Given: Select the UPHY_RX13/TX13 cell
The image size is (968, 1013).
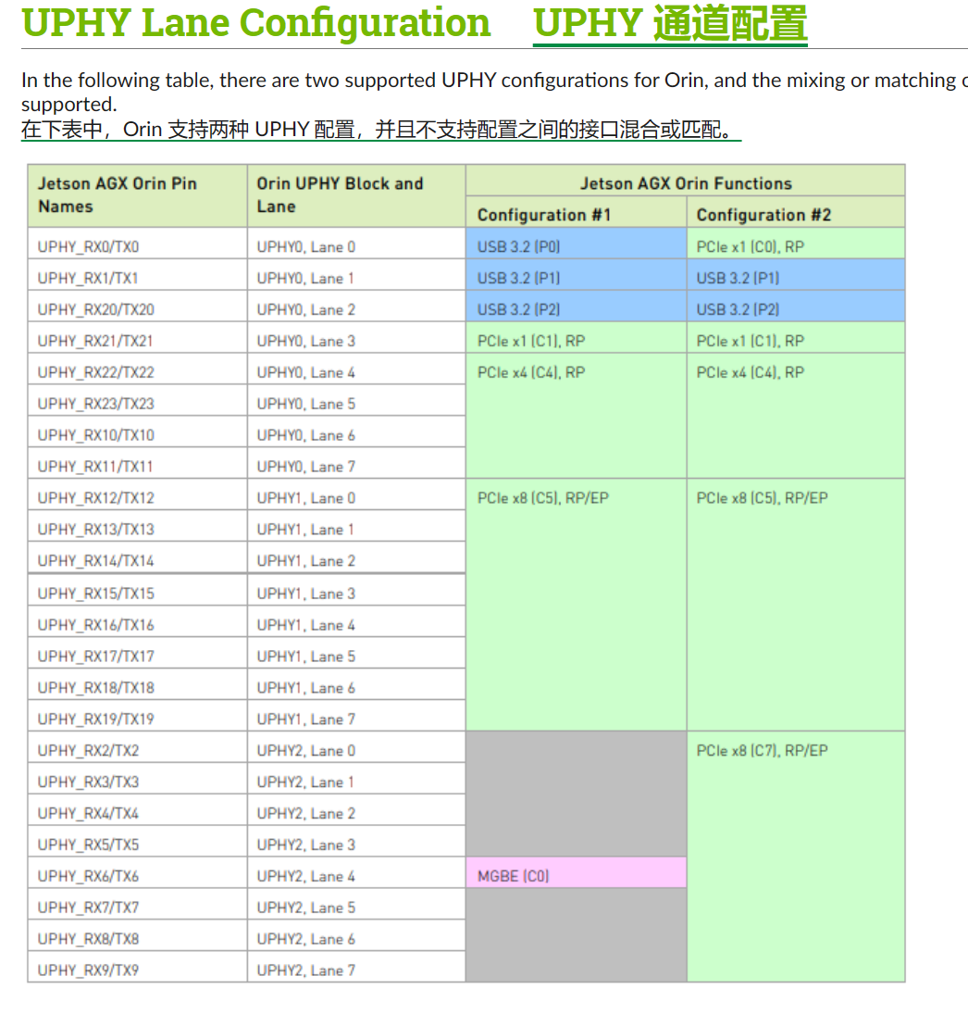Looking at the screenshot, I should point(138,527).
